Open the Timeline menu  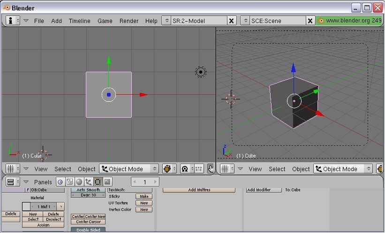point(80,21)
